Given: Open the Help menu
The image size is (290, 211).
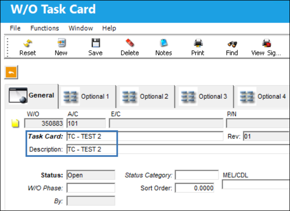Looking at the screenshot, I should (x=109, y=28).
